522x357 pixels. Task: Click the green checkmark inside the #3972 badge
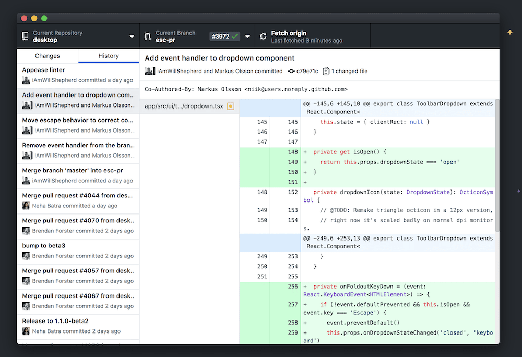coord(233,36)
